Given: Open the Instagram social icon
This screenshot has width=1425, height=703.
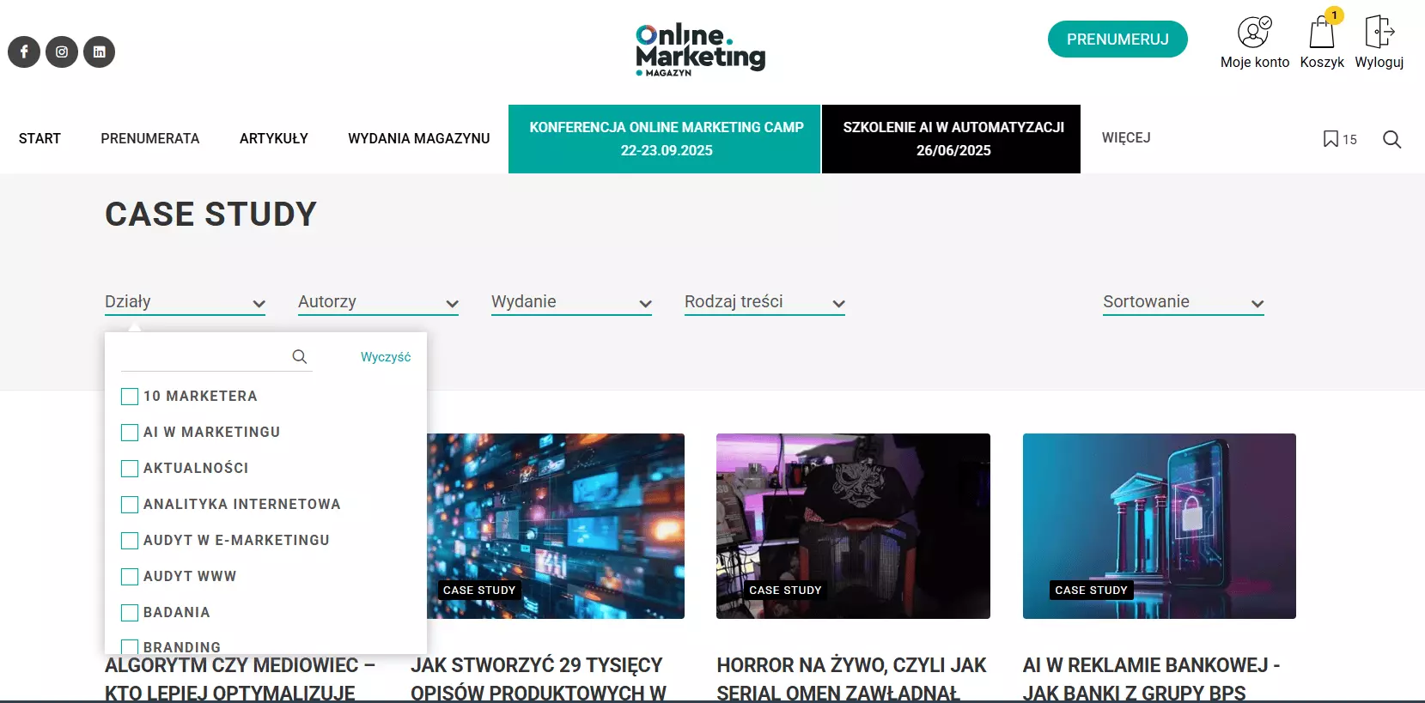Looking at the screenshot, I should 62,52.
